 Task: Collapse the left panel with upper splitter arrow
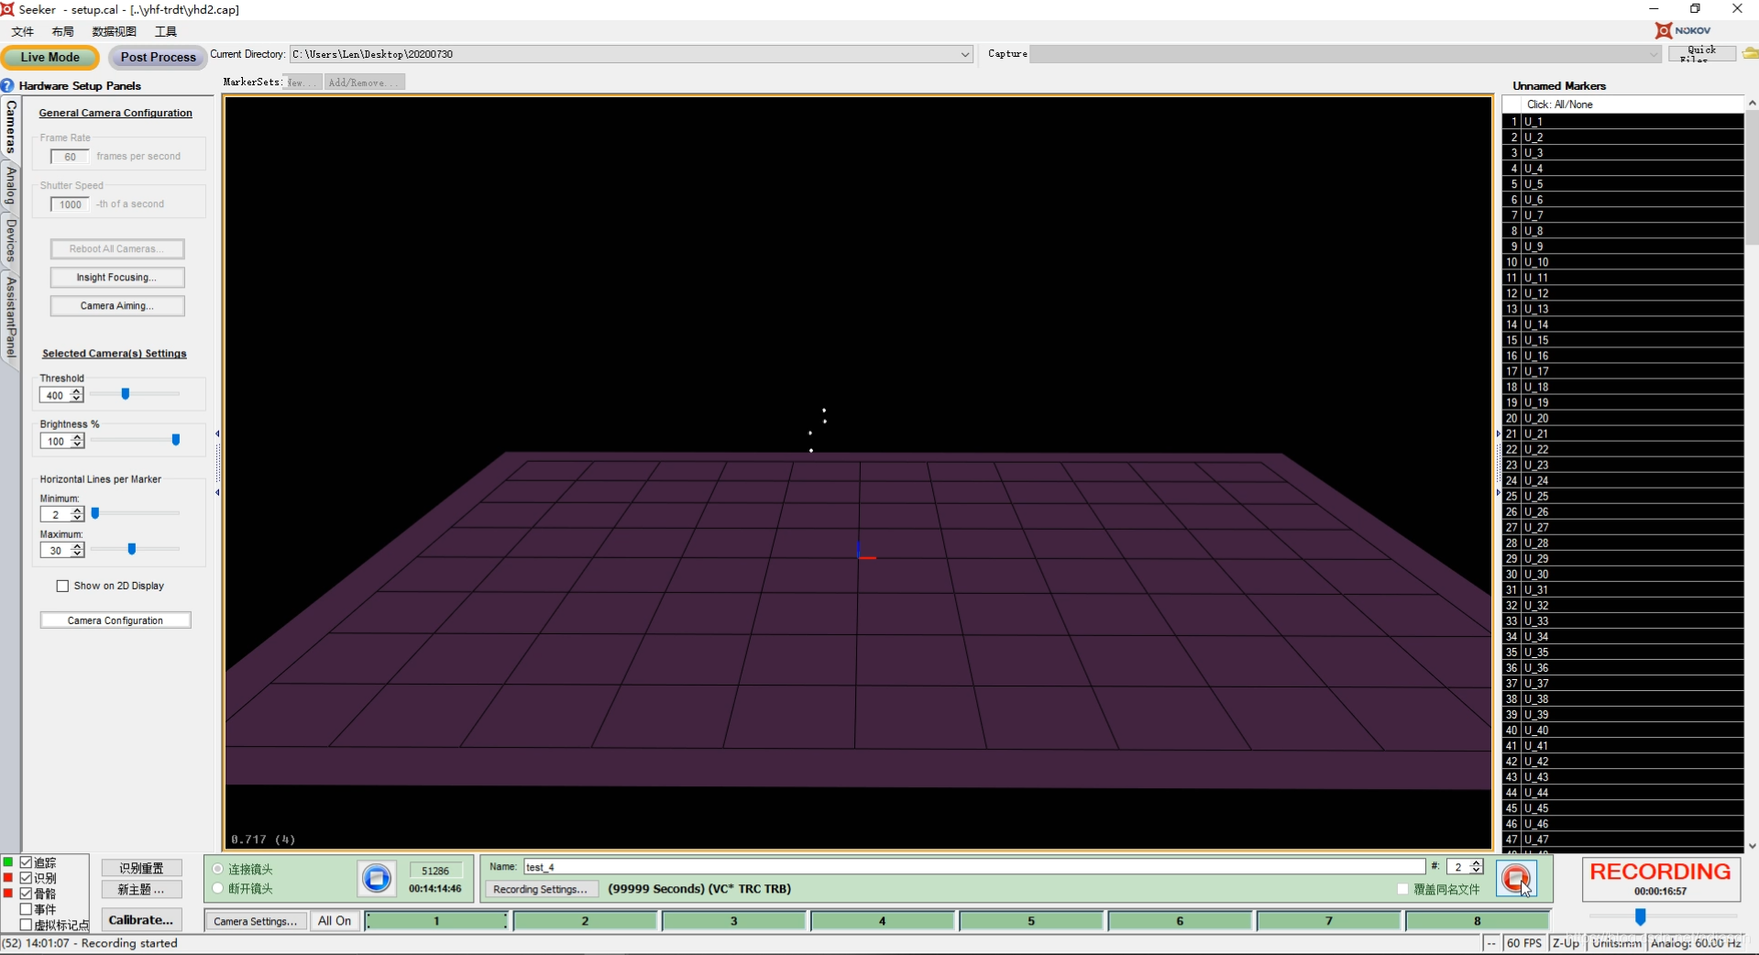point(217,434)
